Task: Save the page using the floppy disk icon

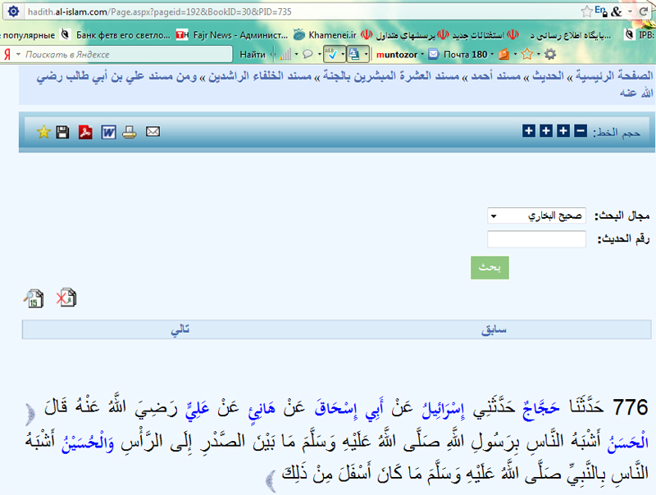Action: coord(62,132)
